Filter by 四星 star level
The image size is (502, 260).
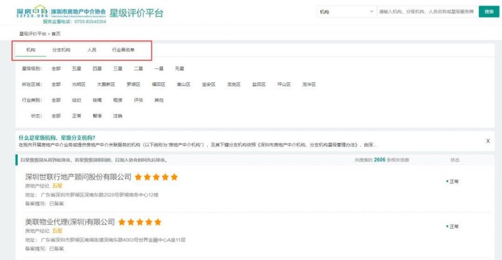(97, 68)
